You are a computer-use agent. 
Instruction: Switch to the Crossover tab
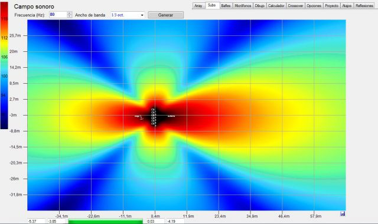click(x=295, y=6)
